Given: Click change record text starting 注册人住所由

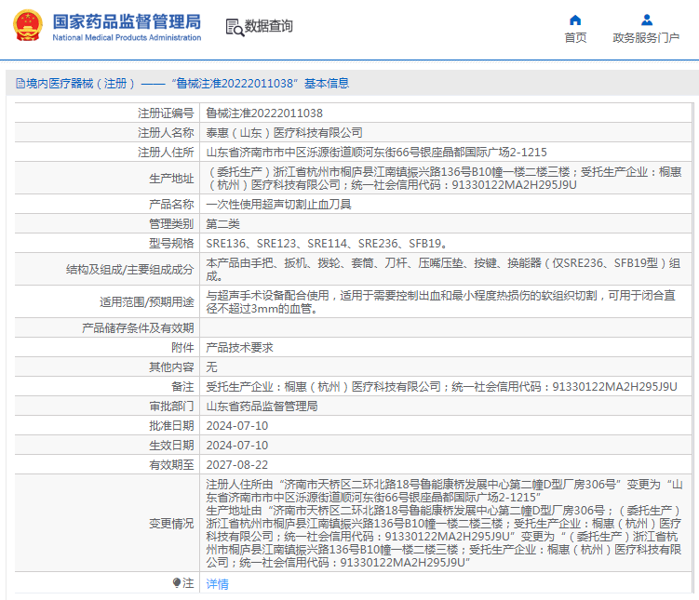Looking at the screenshot, I should (x=444, y=524).
